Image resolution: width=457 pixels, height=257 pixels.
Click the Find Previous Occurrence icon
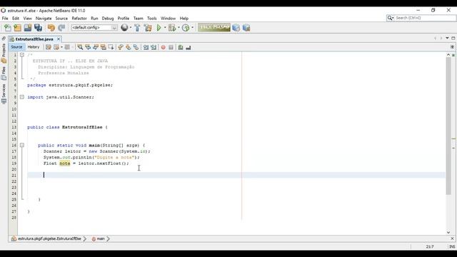[x=88, y=47]
